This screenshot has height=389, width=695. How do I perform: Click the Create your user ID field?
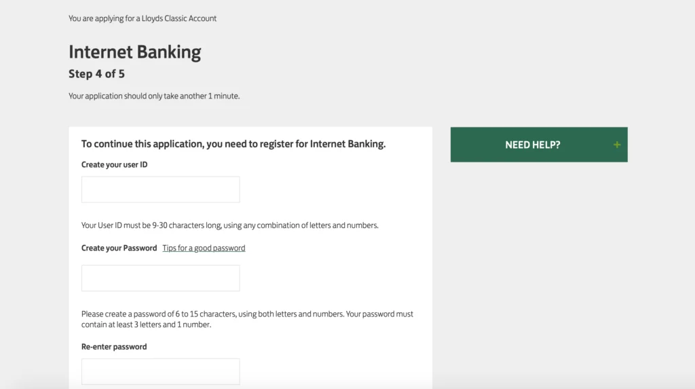160,189
